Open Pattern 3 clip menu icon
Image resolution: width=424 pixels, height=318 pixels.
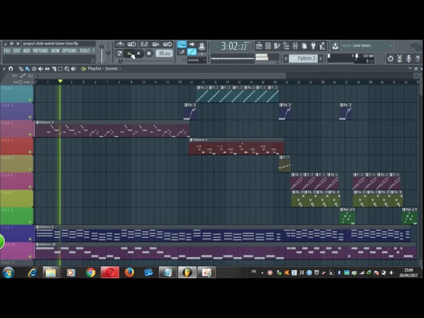(x=37, y=123)
